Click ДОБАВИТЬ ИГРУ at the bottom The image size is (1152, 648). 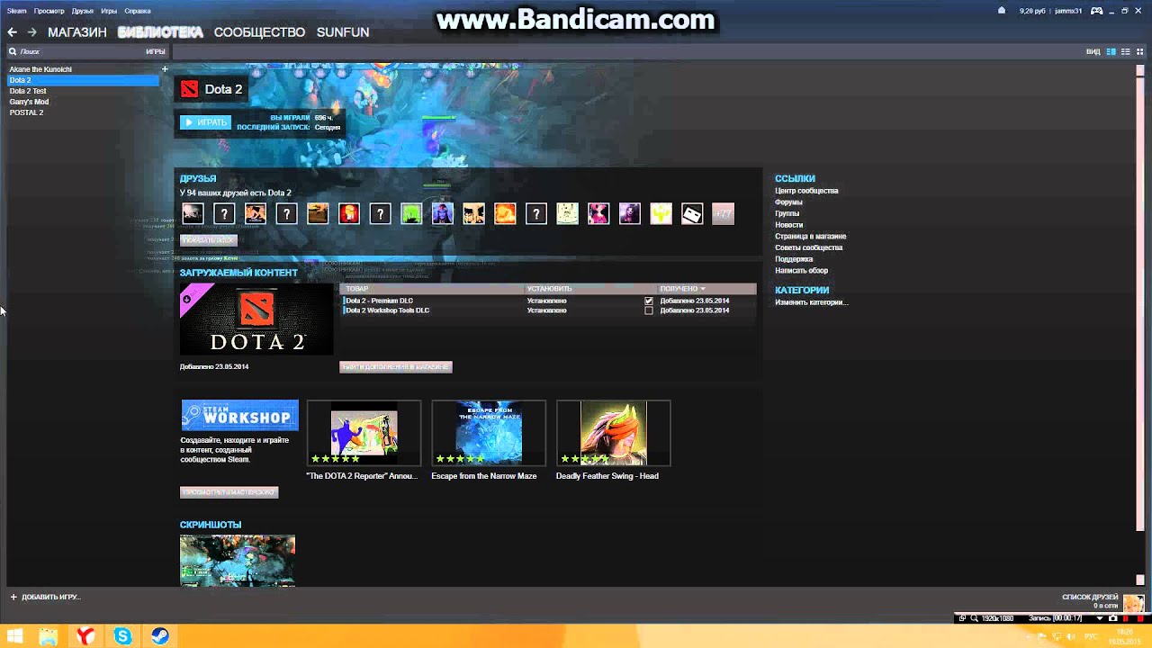coord(50,597)
